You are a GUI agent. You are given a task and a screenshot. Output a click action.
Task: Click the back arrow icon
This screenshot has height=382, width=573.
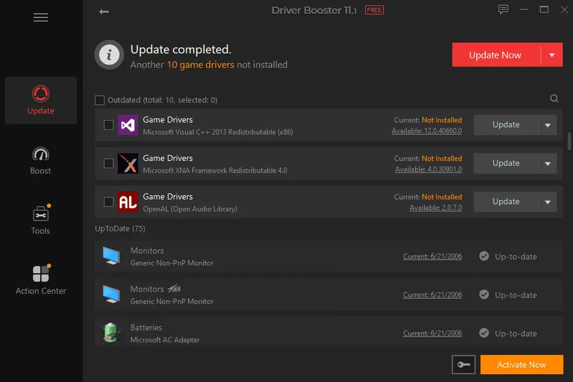click(x=104, y=11)
